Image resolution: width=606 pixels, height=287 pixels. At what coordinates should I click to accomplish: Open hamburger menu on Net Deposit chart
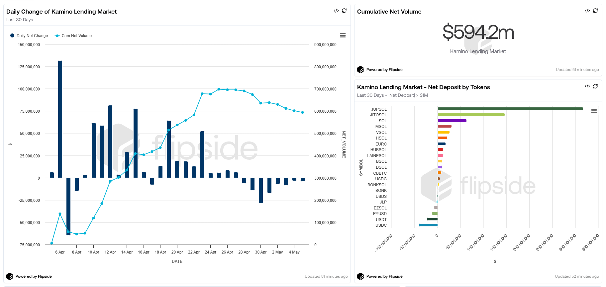(x=594, y=111)
